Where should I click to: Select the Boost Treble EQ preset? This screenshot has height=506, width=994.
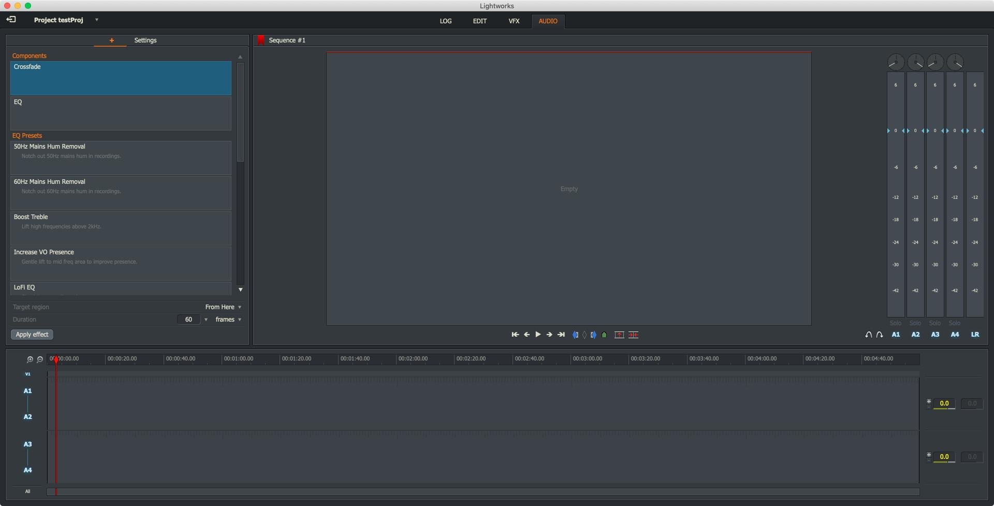(121, 228)
